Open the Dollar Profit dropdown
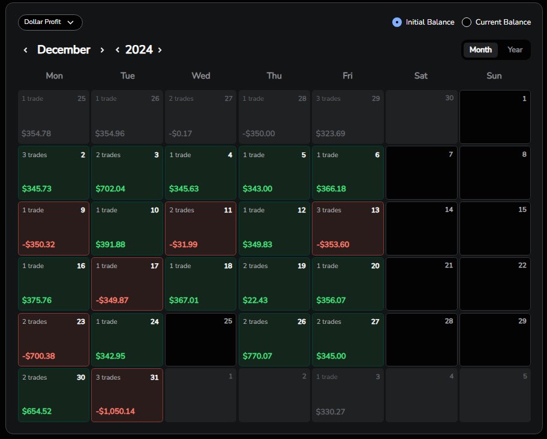547x439 pixels. 50,22
